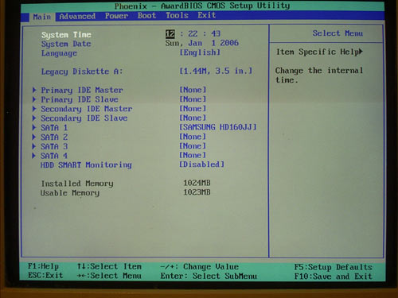Expand arrow beside Primary IDE Slave
This screenshot has width=398, height=298.
(34, 99)
